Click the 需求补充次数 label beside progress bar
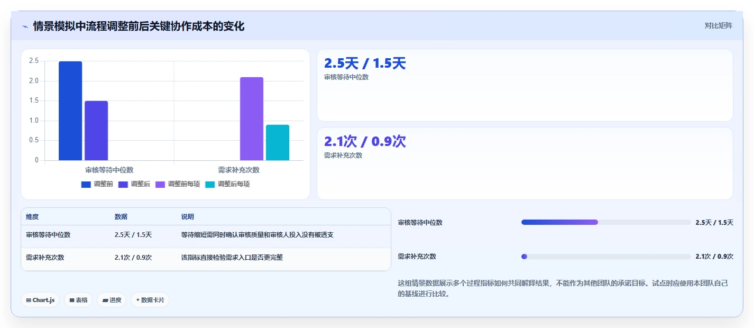The height and width of the screenshot is (328, 754). [x=417, y=257]
